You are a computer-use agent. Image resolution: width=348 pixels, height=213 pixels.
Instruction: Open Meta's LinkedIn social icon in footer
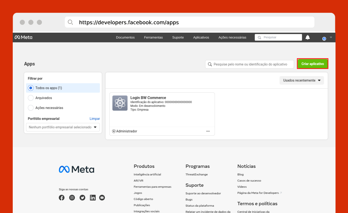[93, 198]
